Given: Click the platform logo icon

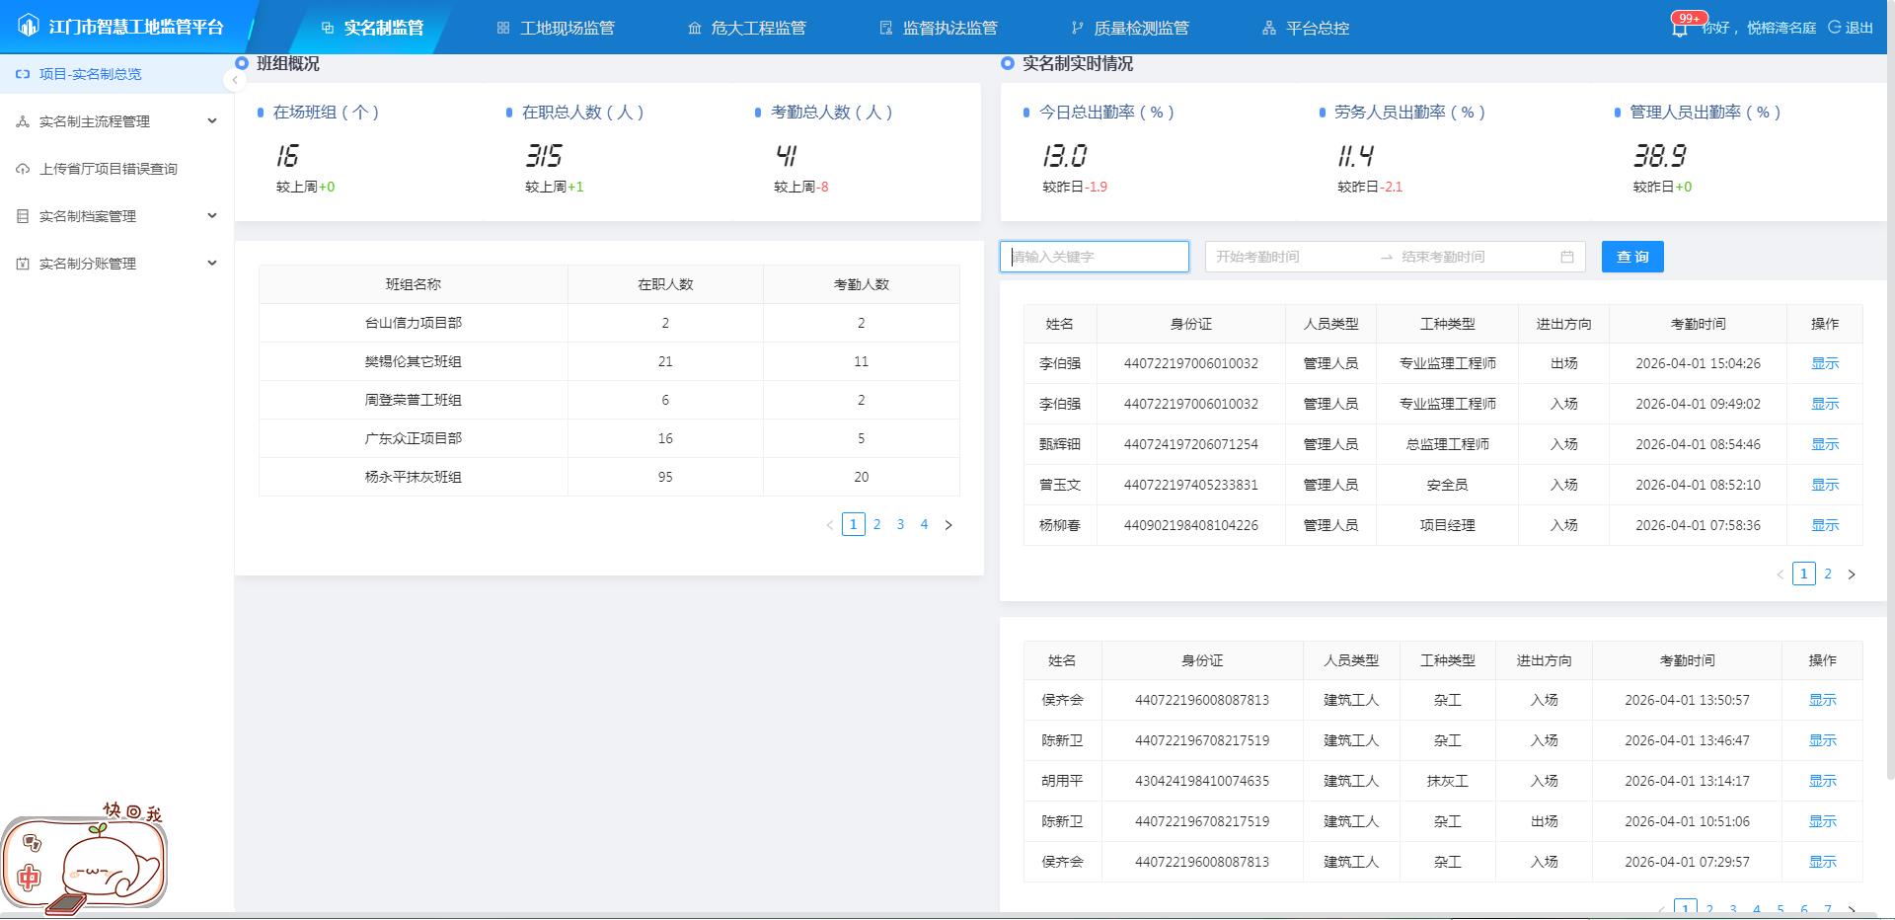Looking at the screenshot, I should click(29, 27).
